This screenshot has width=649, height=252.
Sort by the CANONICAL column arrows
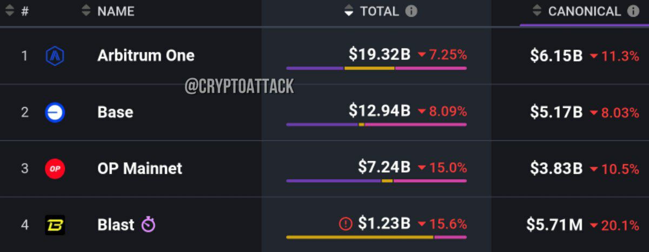coord(537,11)
